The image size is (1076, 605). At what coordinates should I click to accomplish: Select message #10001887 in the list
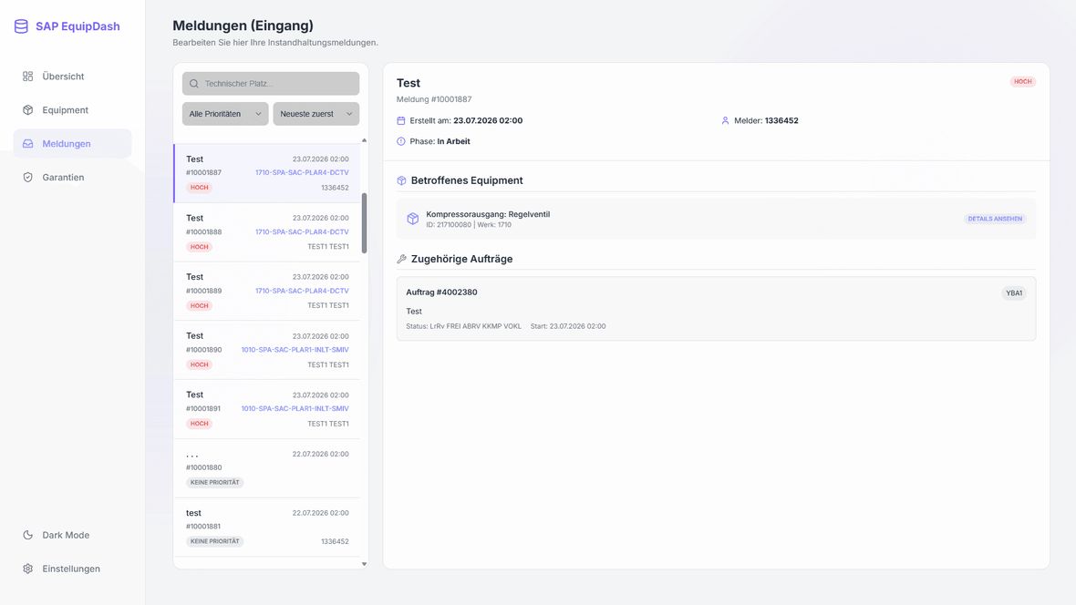pyautogui.click(x=267, y=173)
